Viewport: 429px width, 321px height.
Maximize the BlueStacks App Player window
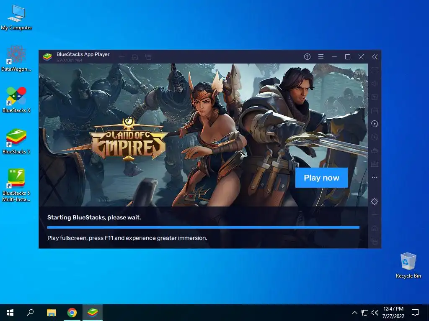(x=348, y=57)
